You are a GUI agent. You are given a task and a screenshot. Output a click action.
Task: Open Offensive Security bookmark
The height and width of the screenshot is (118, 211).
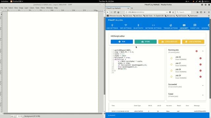coord(114,16)
